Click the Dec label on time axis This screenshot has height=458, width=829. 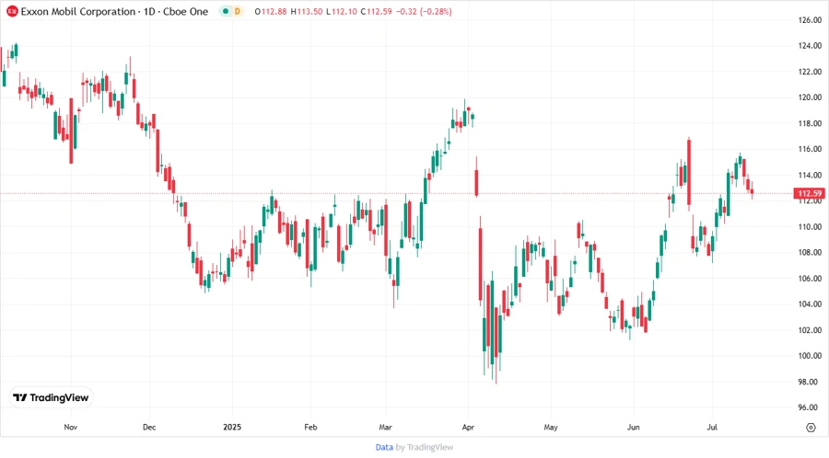(x=149, y=427)
